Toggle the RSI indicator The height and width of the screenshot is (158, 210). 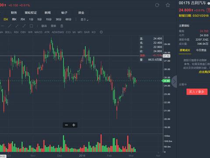point(16,32)
